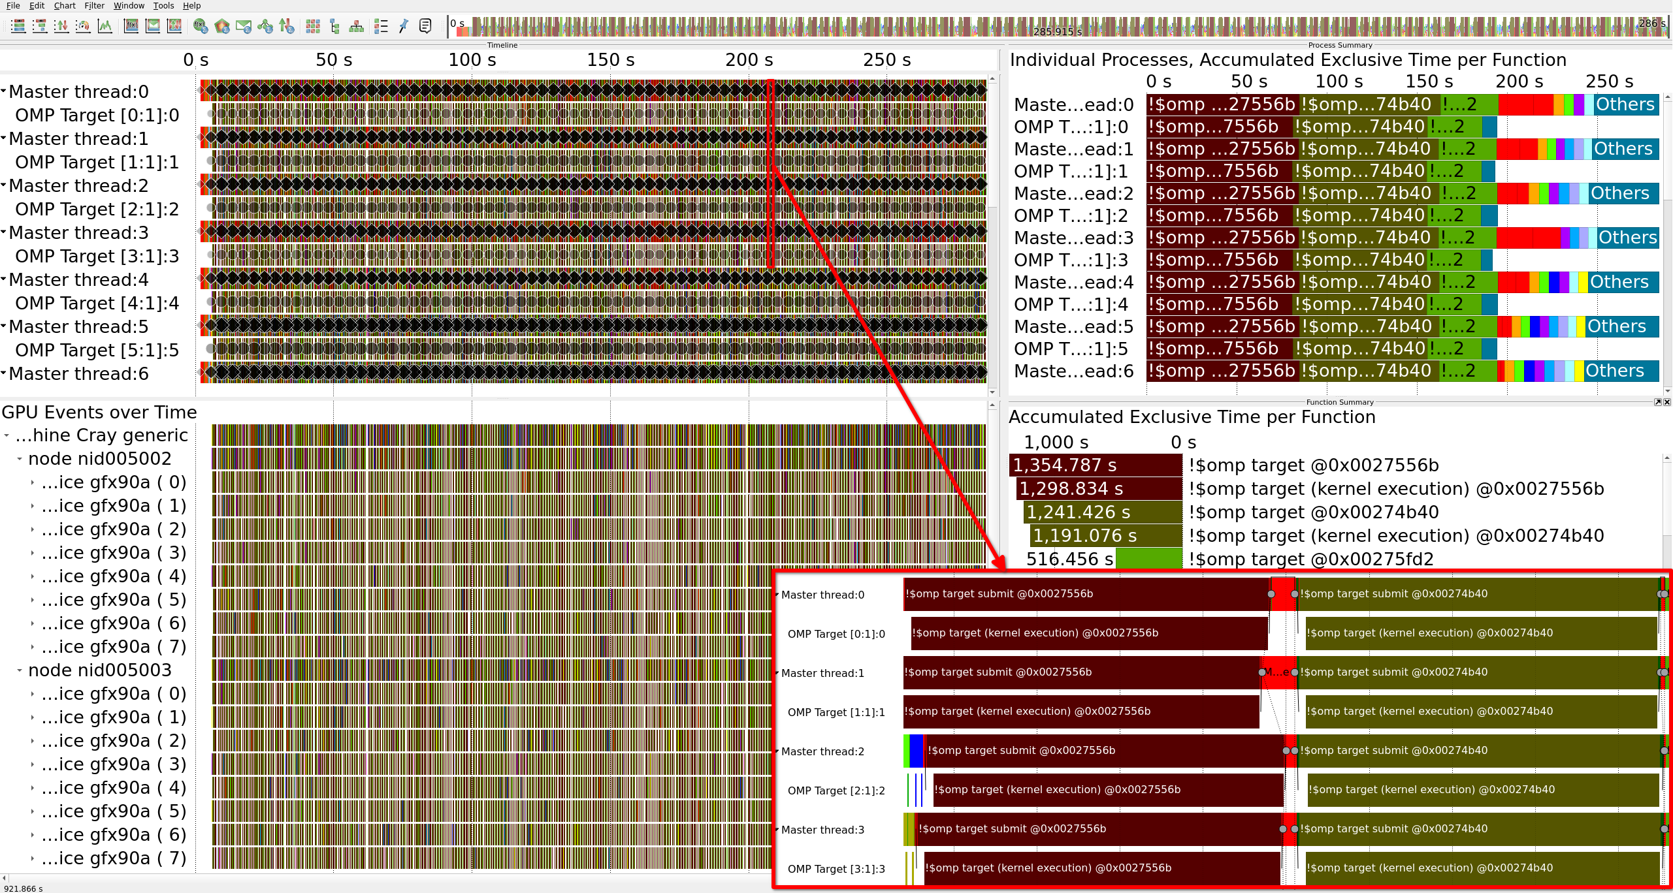Open the Filter menu
1673x893 pixels.
tap(94, 6)
